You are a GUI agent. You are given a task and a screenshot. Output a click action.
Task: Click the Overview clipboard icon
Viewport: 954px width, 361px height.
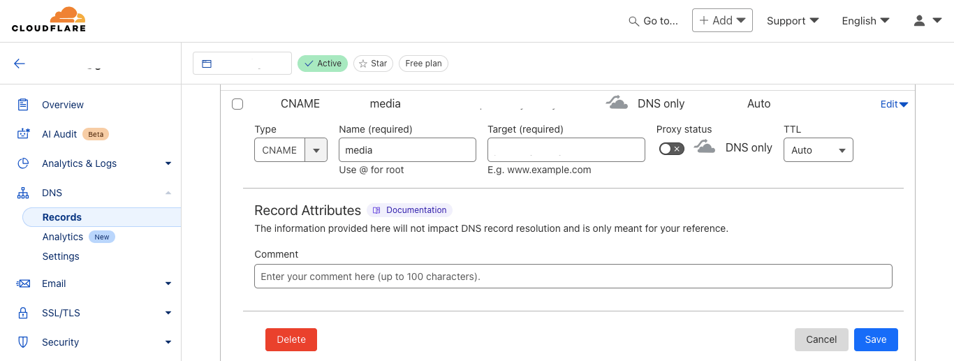pos(23,105)
